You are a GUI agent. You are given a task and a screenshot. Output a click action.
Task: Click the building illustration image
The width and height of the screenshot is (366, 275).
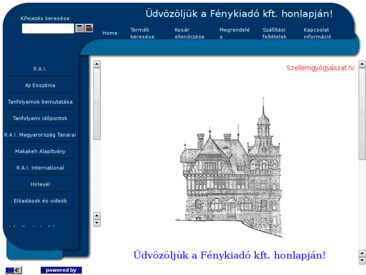pos(230,167)
